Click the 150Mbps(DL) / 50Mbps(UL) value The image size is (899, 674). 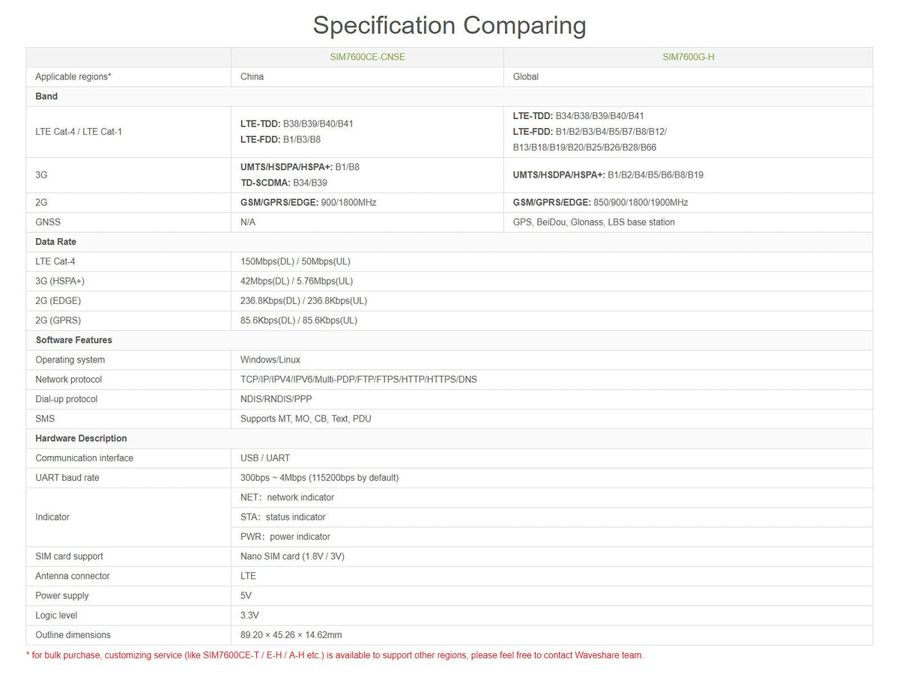click(295, 261)
